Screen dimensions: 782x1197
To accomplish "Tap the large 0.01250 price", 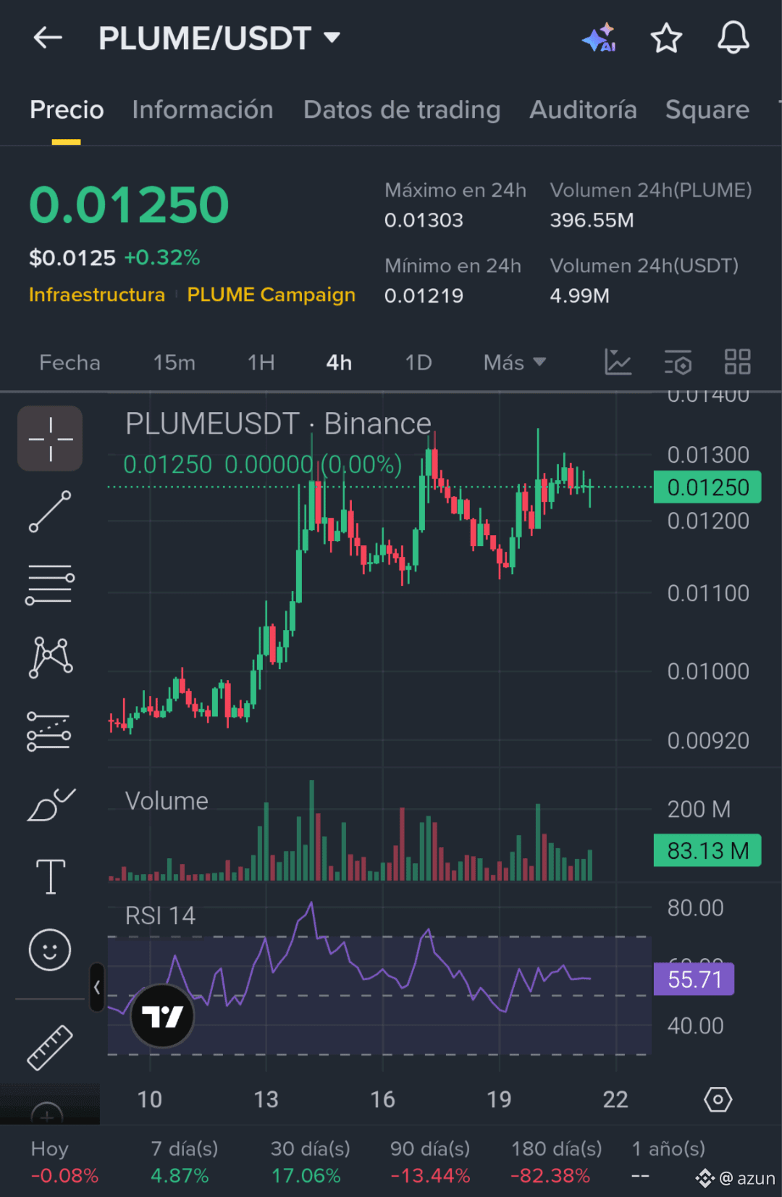I will (129, 204).
